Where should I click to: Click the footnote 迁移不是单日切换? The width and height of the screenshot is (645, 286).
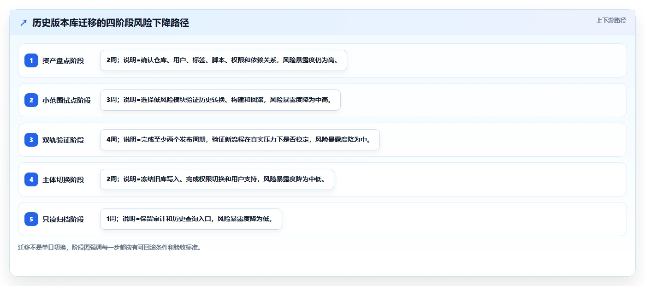(x=110, y=247)
